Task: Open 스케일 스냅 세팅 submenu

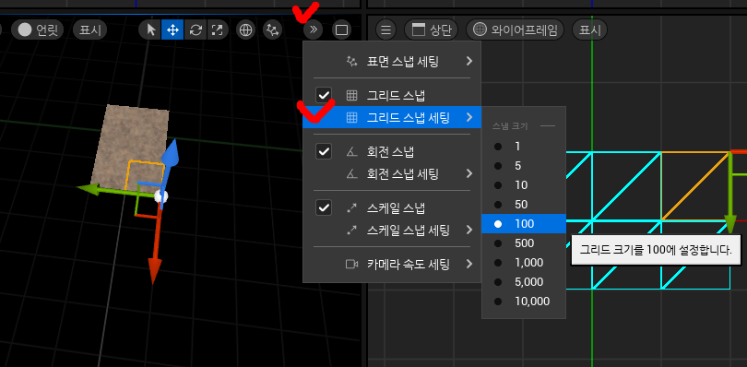Action: (392, 231)
